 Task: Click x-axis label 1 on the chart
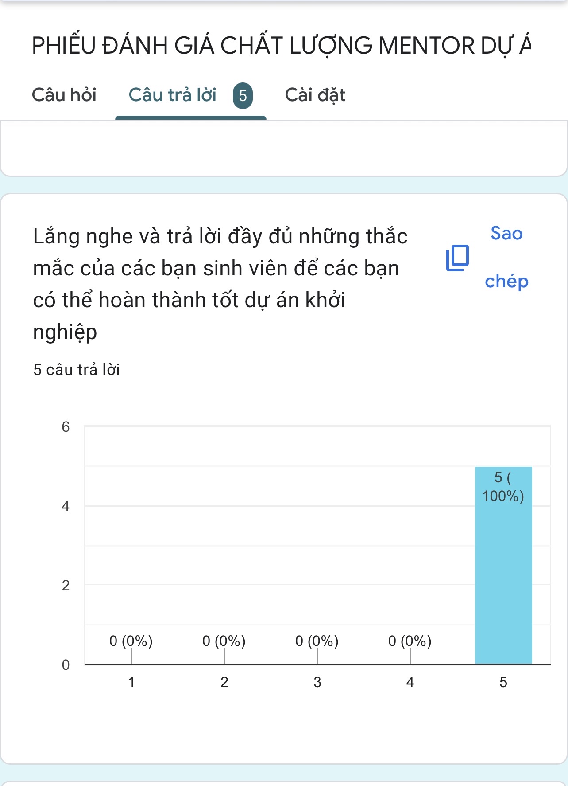(x=131, y=682)
